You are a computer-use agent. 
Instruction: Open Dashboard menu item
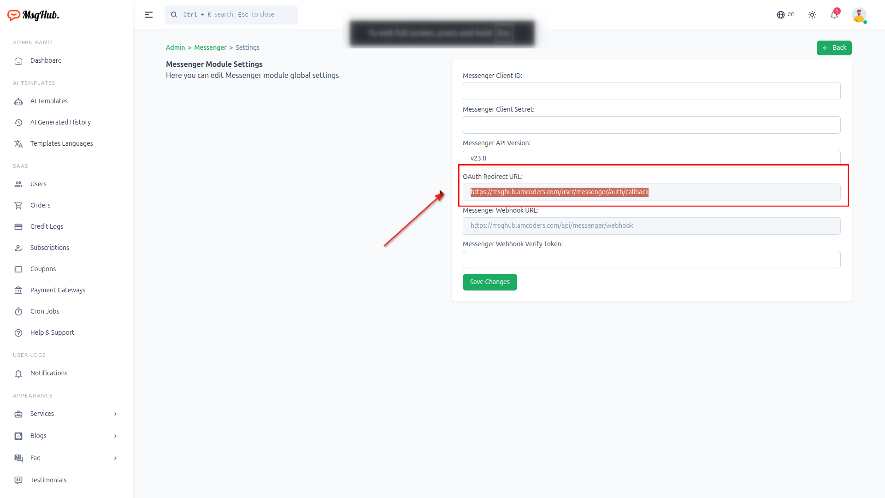tap(46, 60)
